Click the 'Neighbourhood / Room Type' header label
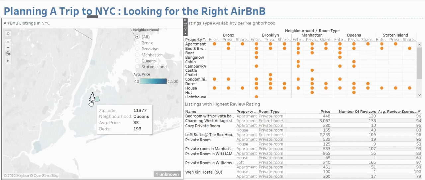Screen dimensions: 425x180 tap(312, 30)
